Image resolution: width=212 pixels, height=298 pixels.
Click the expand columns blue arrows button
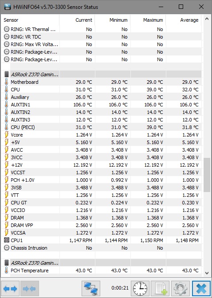coord(10,289)
